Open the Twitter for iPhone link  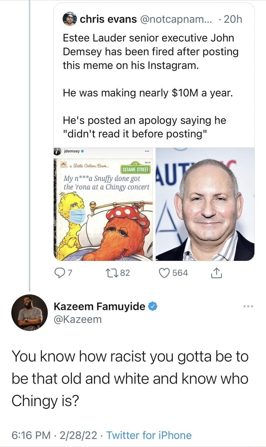click(149, 435)
